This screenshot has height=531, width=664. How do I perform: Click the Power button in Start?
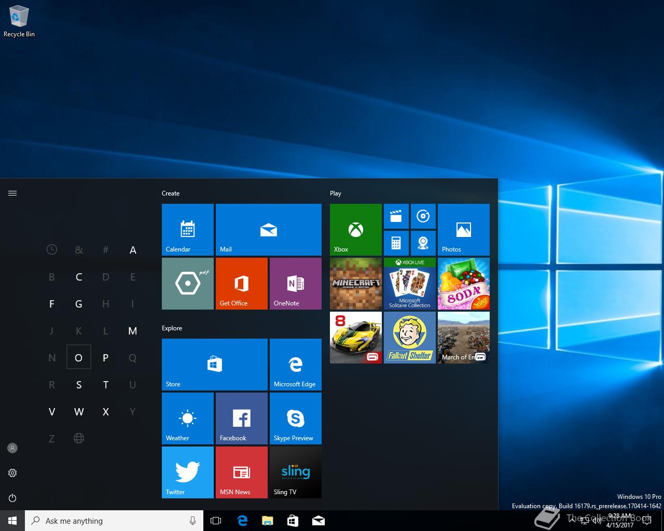12,498
